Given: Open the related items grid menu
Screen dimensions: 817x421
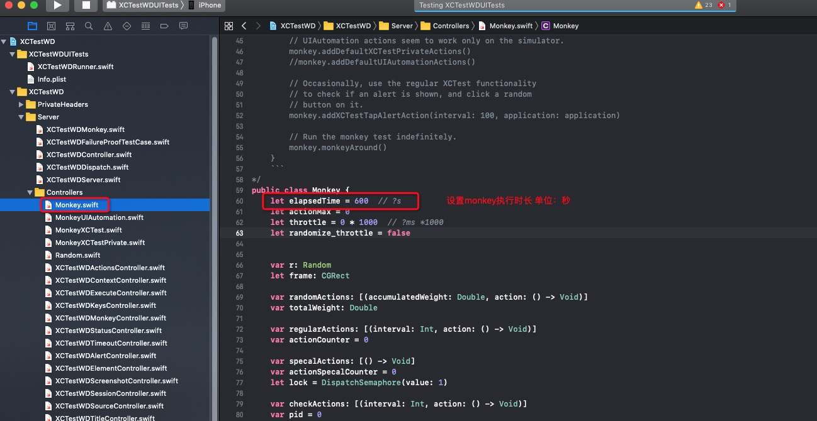Looking at the screenshot, I should (228, 26).
